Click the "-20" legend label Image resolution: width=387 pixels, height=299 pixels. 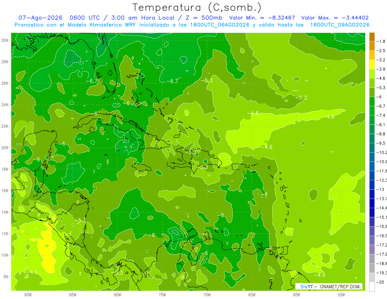(x=381, y=282)
